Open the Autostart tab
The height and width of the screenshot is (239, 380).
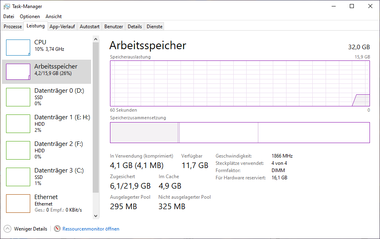(89, 26)
